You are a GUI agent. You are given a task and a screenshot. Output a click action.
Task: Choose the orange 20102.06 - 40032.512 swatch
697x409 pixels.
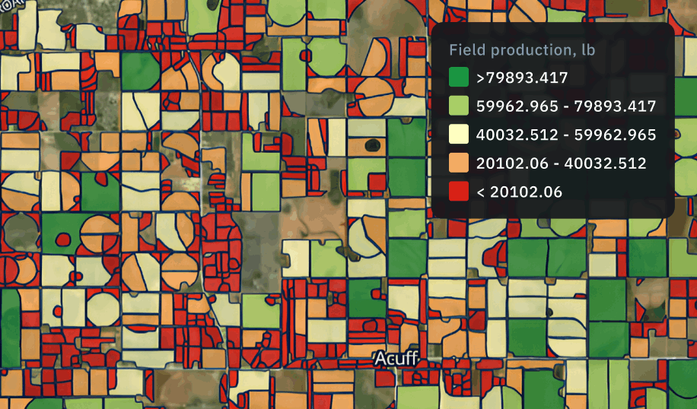pyautogui.click(x=458, y=163)
